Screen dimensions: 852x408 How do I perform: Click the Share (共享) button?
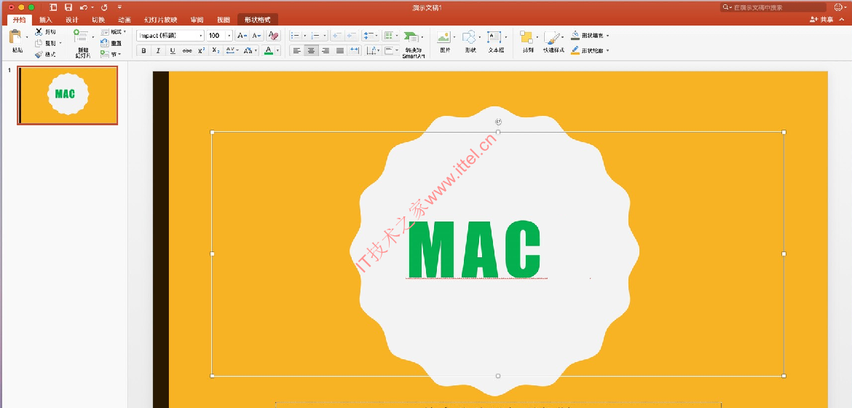(x=821, y=20)
